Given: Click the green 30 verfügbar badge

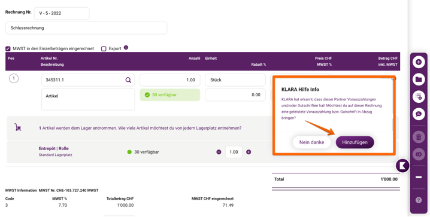Looking at the screenshot, I should click(170, 95).
